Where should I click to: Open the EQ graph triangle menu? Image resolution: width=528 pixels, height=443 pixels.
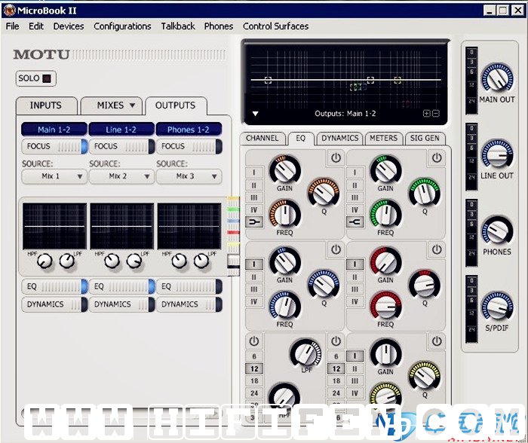pyautogui.click(x=255, y=114)
